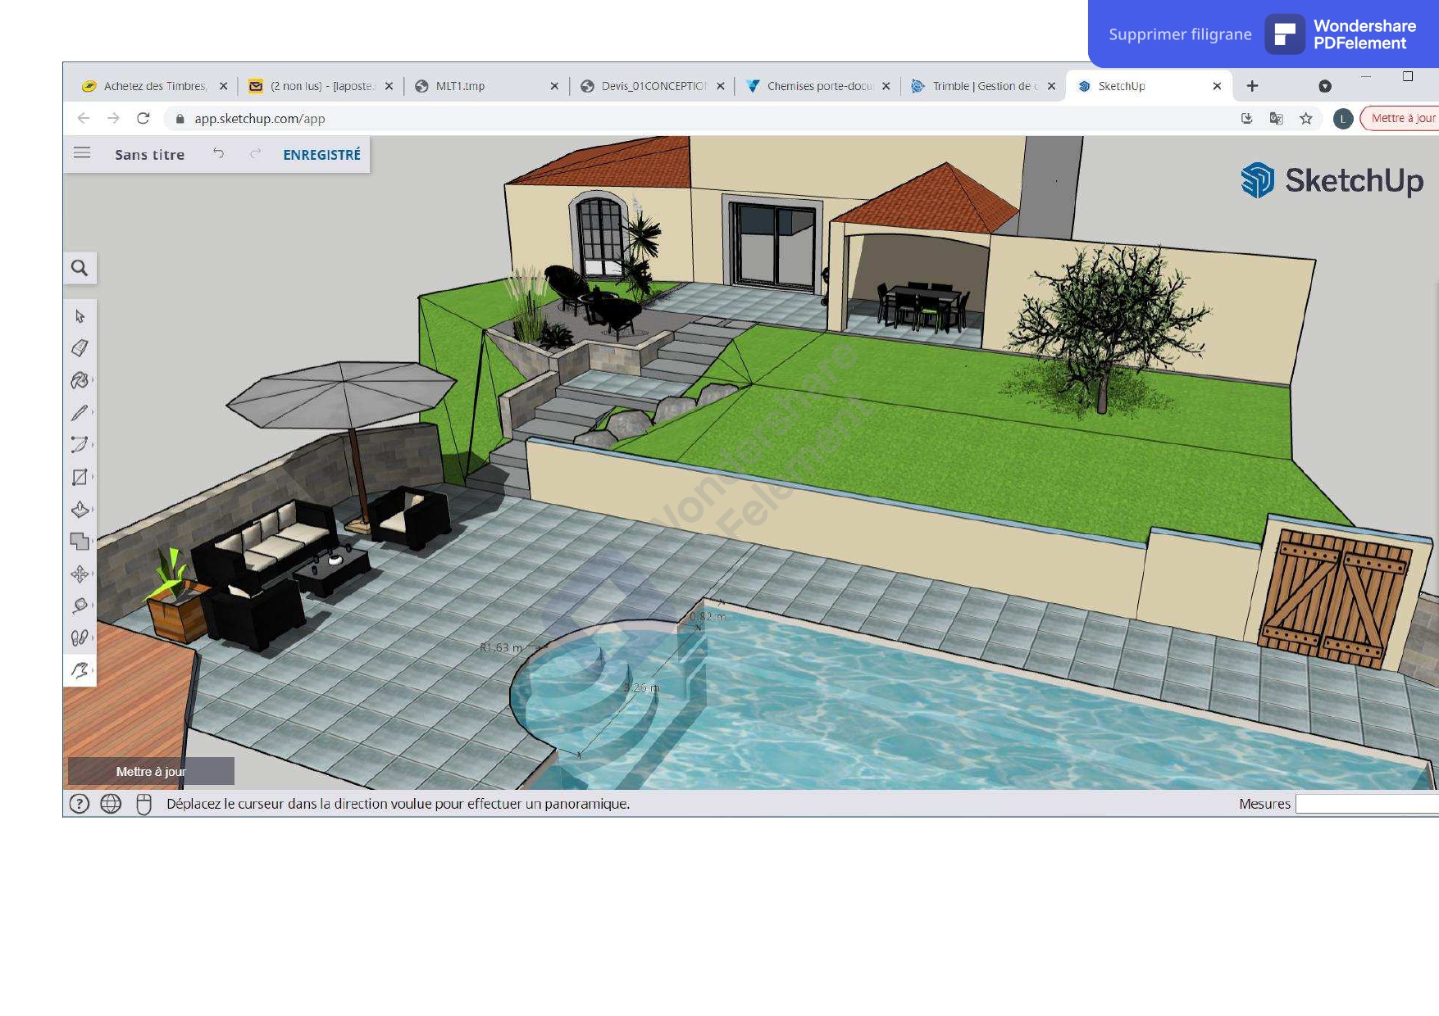Undo the last action
The width and height of the screenshot is (1439, 1016).
click(218, 153)
